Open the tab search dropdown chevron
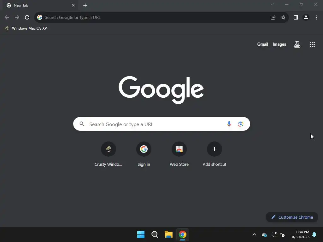 click(272, 4)
